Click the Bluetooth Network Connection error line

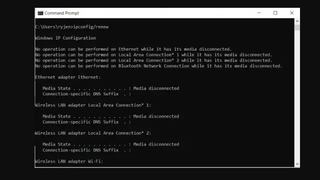click(x=159, y=66)
